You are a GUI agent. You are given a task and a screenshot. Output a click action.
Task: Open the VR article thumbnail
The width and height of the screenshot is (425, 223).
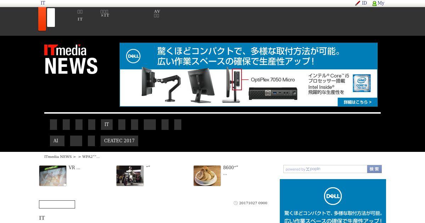coord(53,176)
